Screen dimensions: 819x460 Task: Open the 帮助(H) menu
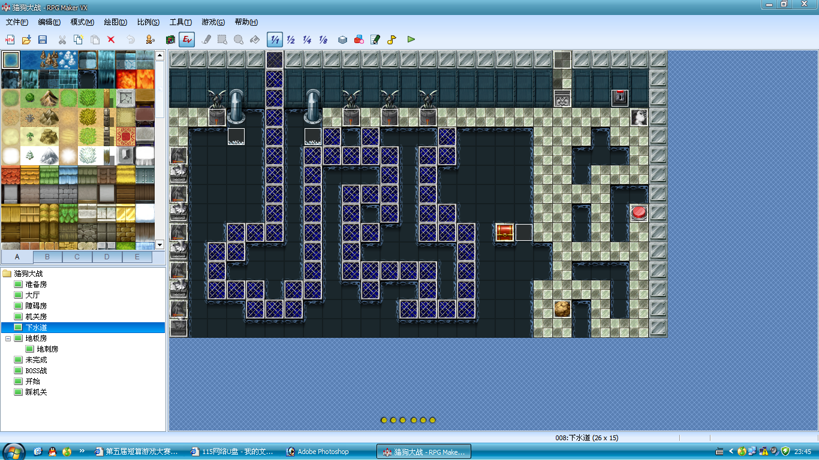tap(246, 22)
